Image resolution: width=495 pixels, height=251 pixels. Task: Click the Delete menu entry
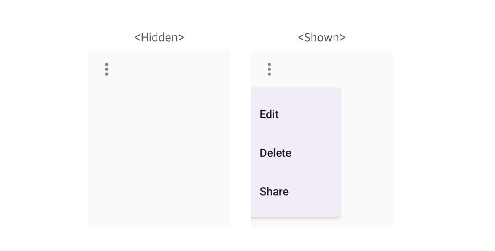[275, 153]
